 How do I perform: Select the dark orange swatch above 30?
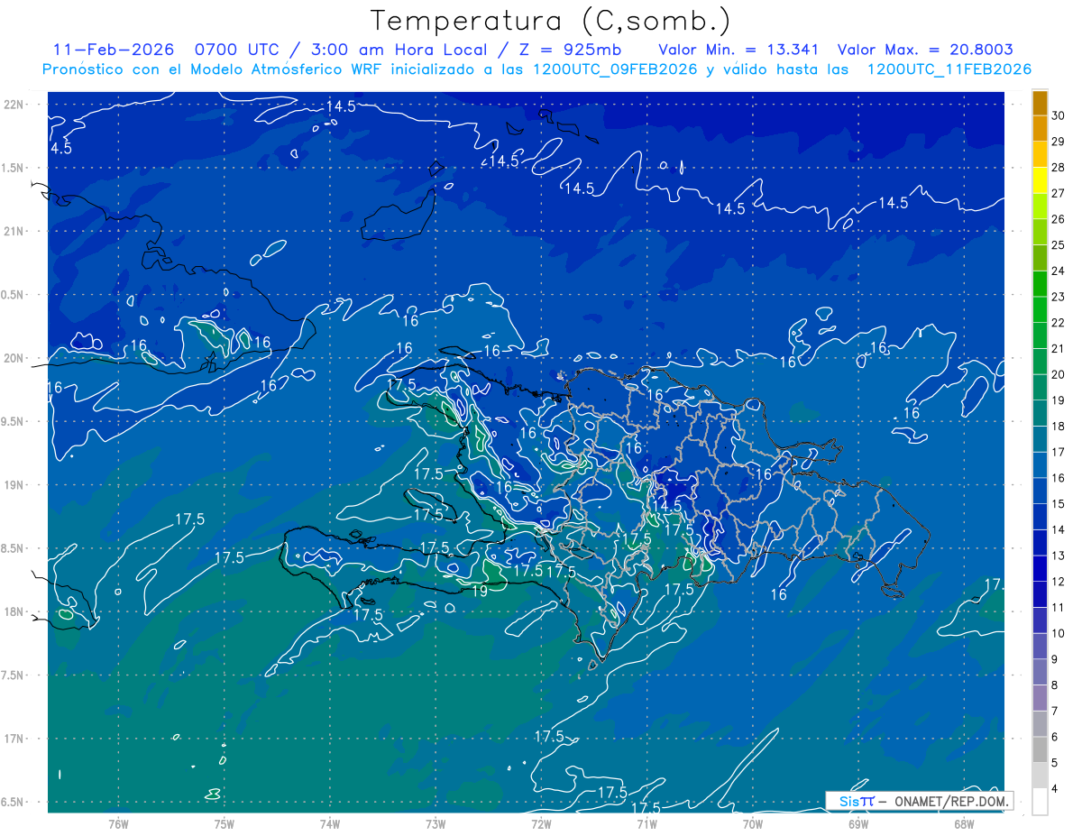click(x=1040, y=103)
